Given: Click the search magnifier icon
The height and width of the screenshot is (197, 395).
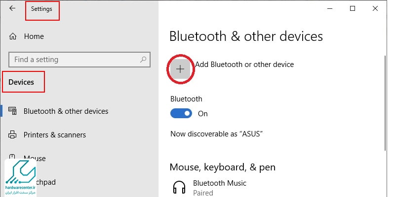Looking at the screenshot, I should pos(143,60).
